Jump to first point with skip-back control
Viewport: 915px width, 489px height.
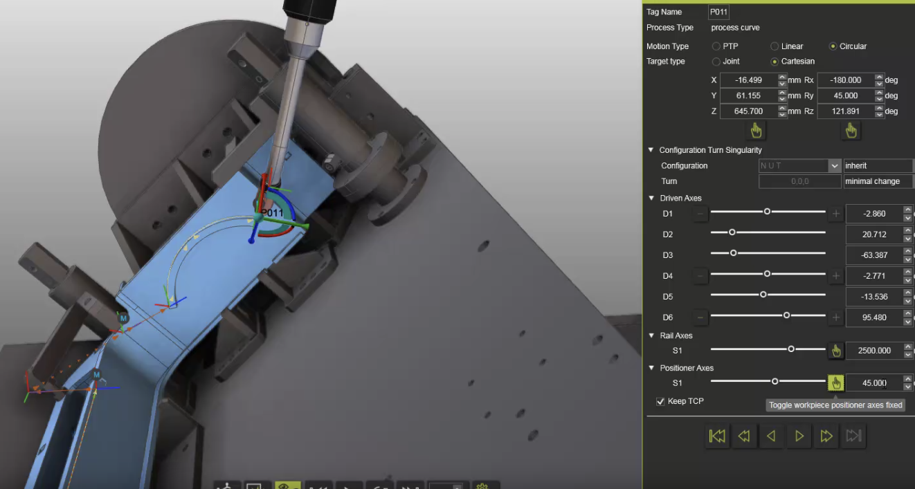[717, 435]
